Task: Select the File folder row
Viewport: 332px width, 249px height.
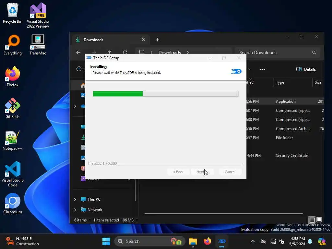Action: coord(284,137)
